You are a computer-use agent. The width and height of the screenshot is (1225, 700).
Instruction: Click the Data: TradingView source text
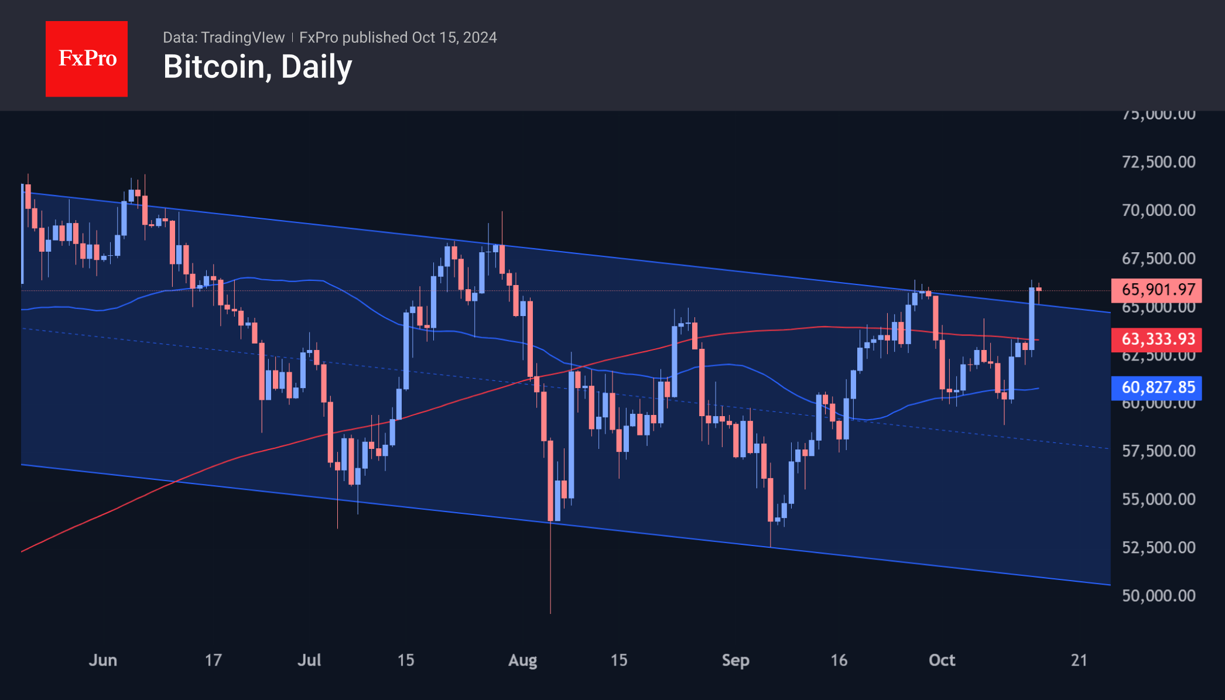[224, 37]
